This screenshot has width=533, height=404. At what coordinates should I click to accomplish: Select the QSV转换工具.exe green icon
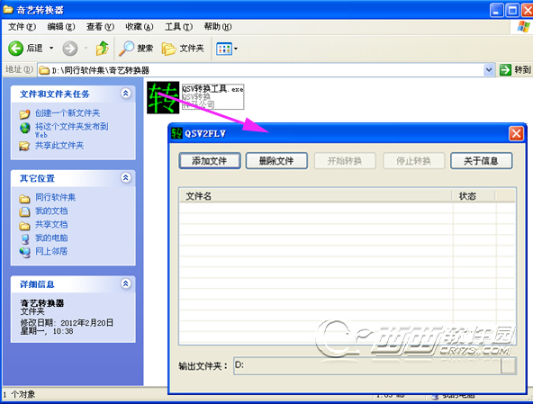pyautogui.click(x=163, y=97)
